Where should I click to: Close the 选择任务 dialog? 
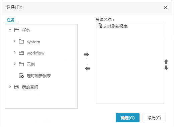166,7
